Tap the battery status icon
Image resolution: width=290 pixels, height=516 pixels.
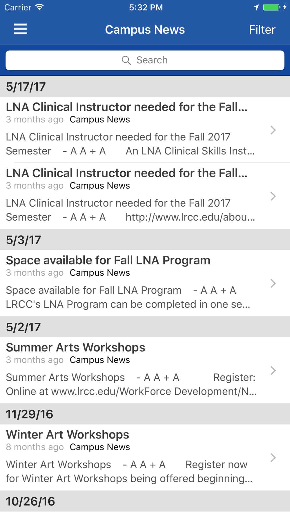(x=271, y=7)
